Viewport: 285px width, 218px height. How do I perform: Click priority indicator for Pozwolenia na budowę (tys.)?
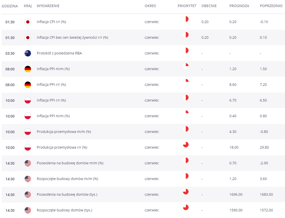[x=186, y=192]
